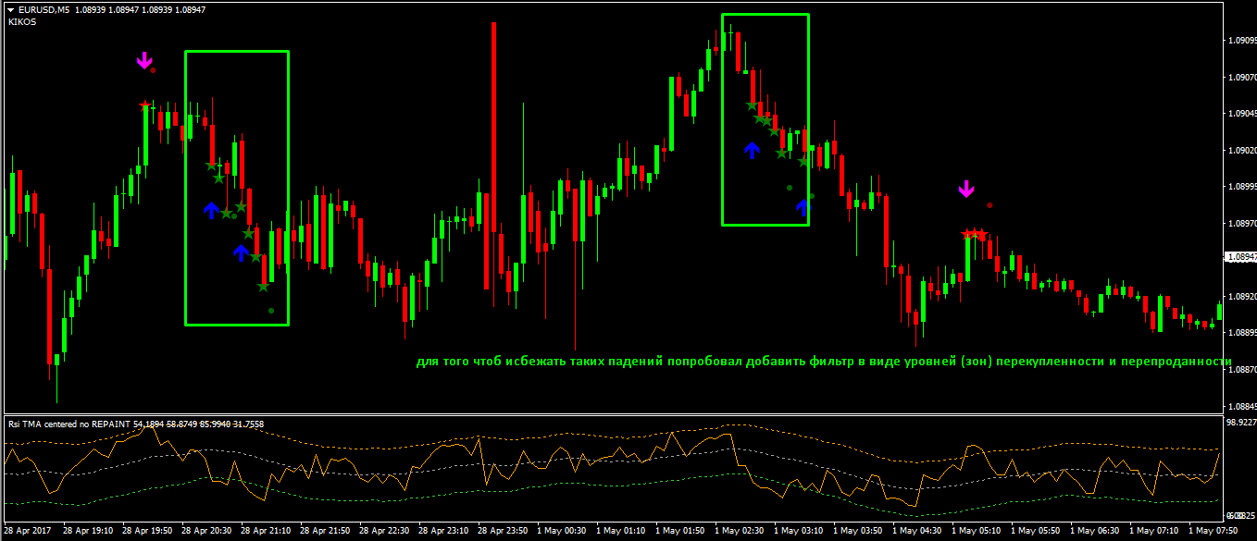1257x541 pixels.
Task: Select the small red dot beside the left magenta arrow
Action: (154, 70)
